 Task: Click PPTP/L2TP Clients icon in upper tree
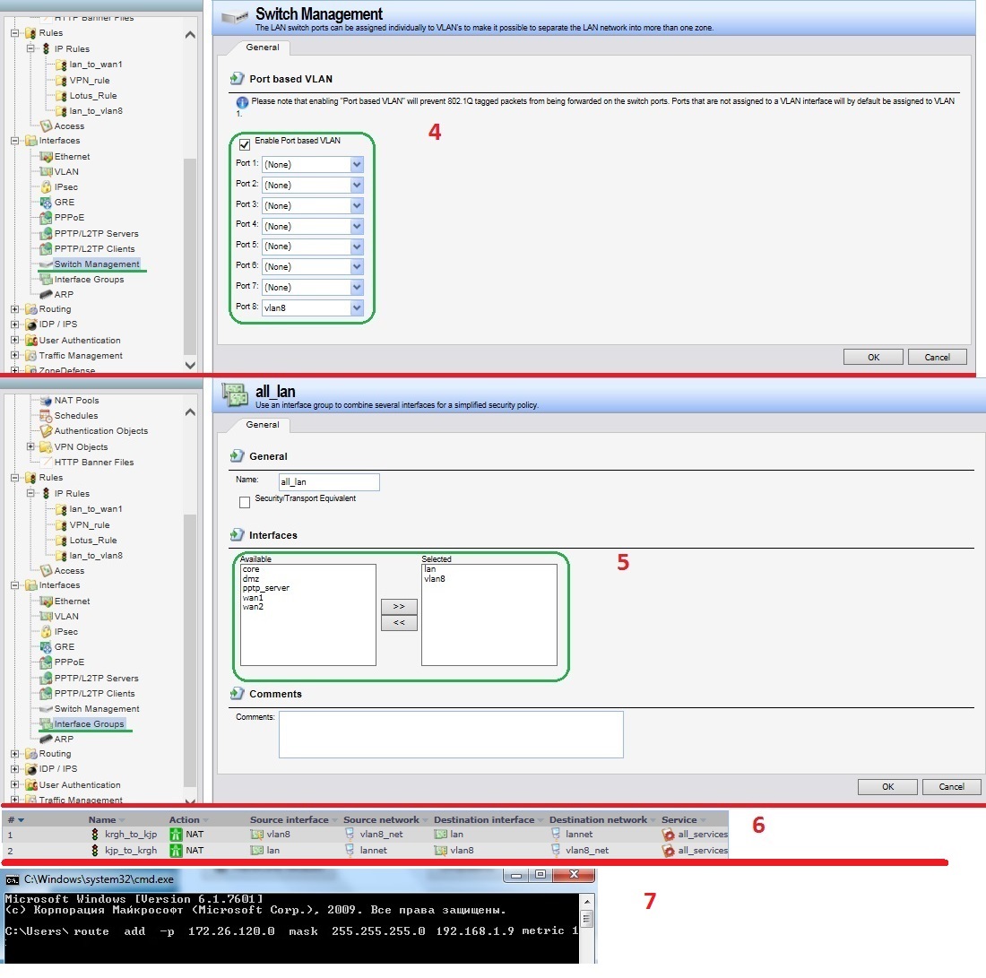coord(46,248)
